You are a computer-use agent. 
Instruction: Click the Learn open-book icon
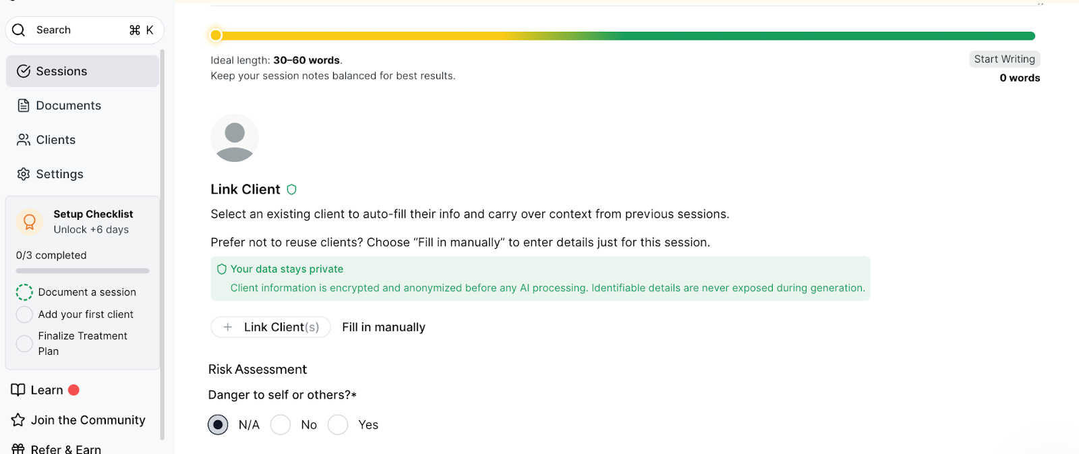coord(18,389)
